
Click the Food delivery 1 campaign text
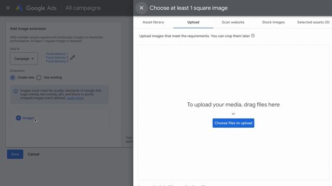coord(57,54)
